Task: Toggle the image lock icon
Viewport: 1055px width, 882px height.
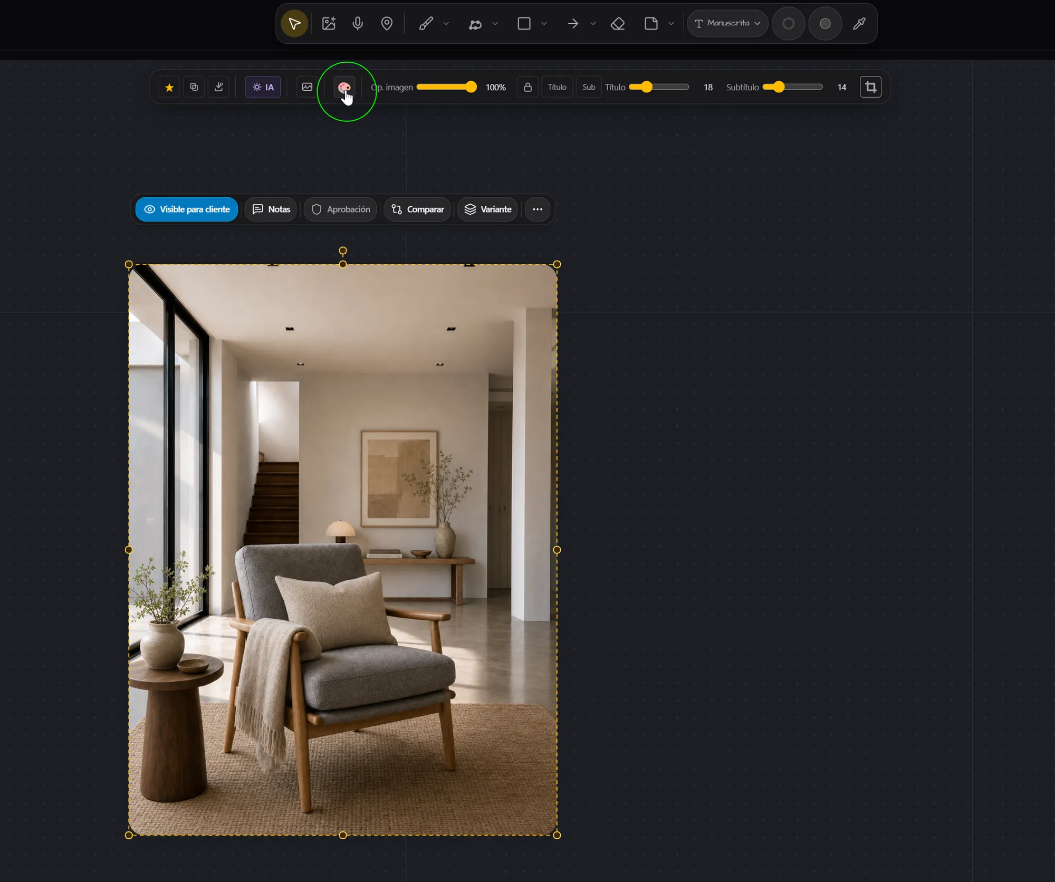Action: coord(527,87)
